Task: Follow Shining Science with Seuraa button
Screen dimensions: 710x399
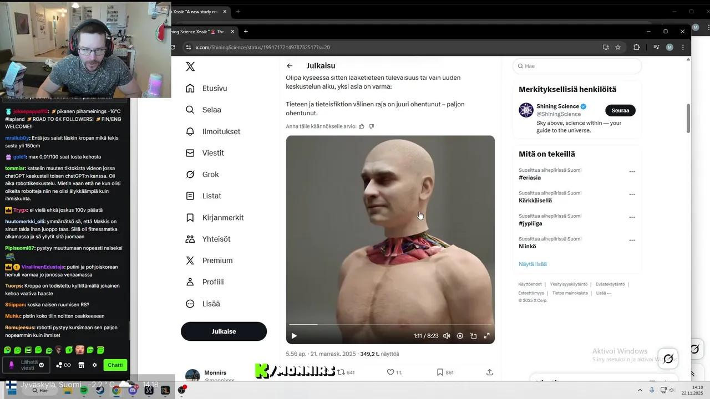Action: (620, 110)
